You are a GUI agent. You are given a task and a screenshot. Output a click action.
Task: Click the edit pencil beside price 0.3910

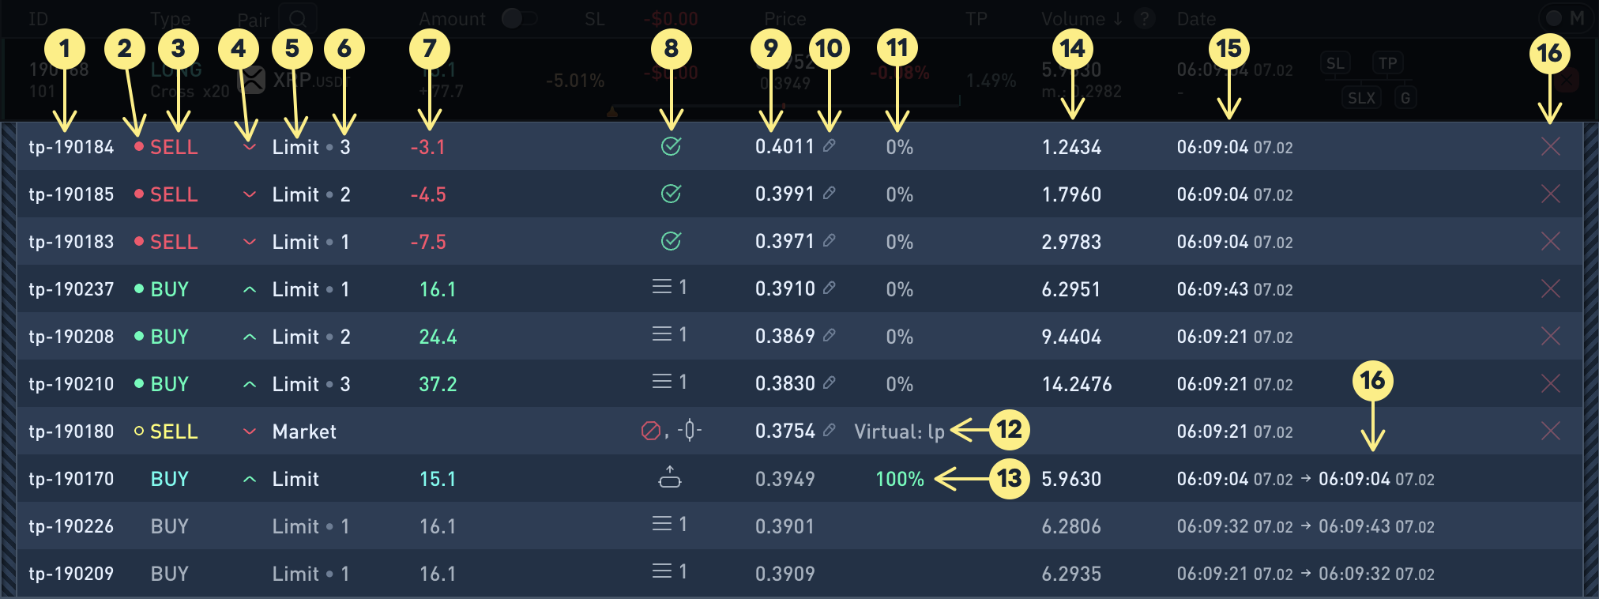point(829,288)
